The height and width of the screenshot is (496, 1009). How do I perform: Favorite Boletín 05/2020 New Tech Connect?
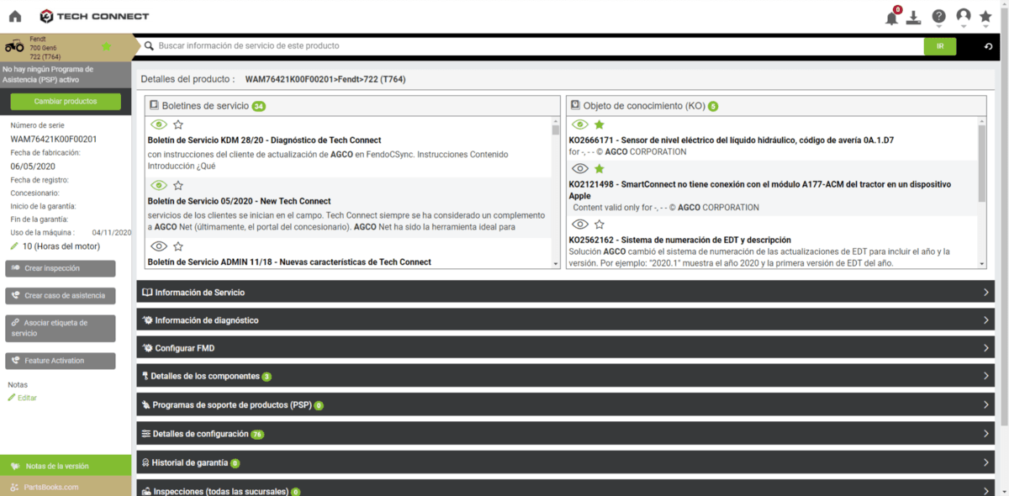[178, 185]
